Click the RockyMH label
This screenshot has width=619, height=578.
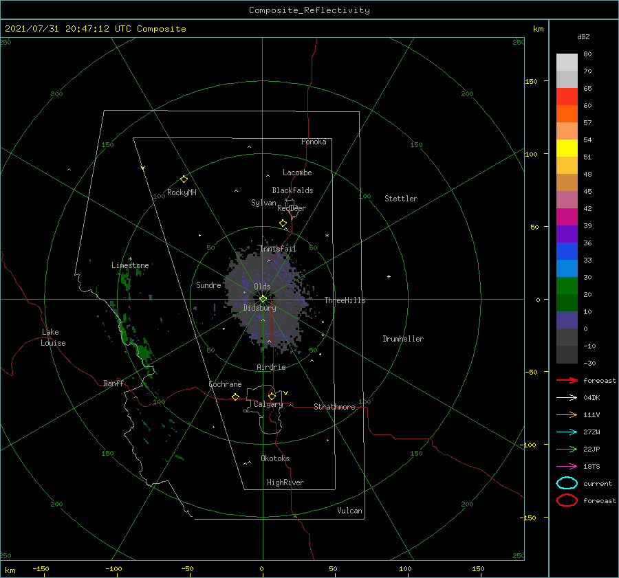click(182, 192)
